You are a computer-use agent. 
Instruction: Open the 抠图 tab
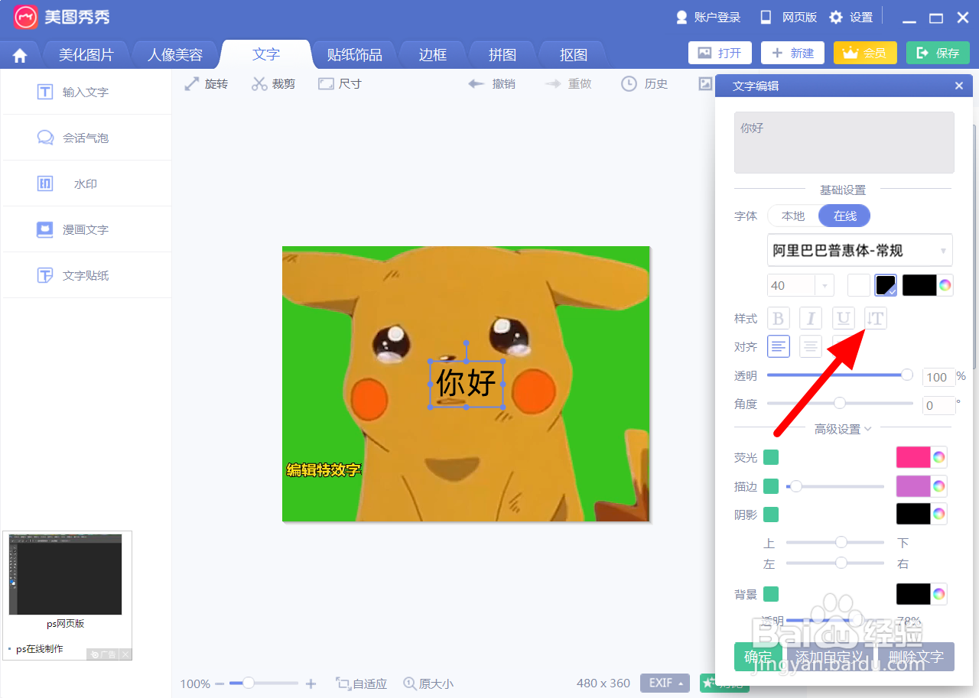574,55
